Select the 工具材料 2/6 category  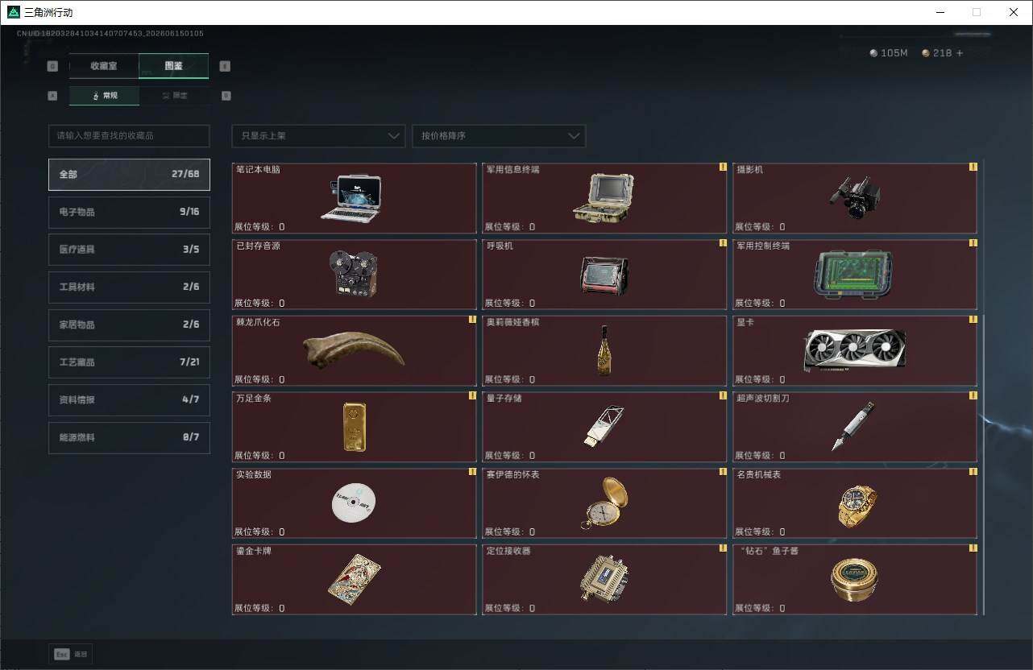click(129, 287)
